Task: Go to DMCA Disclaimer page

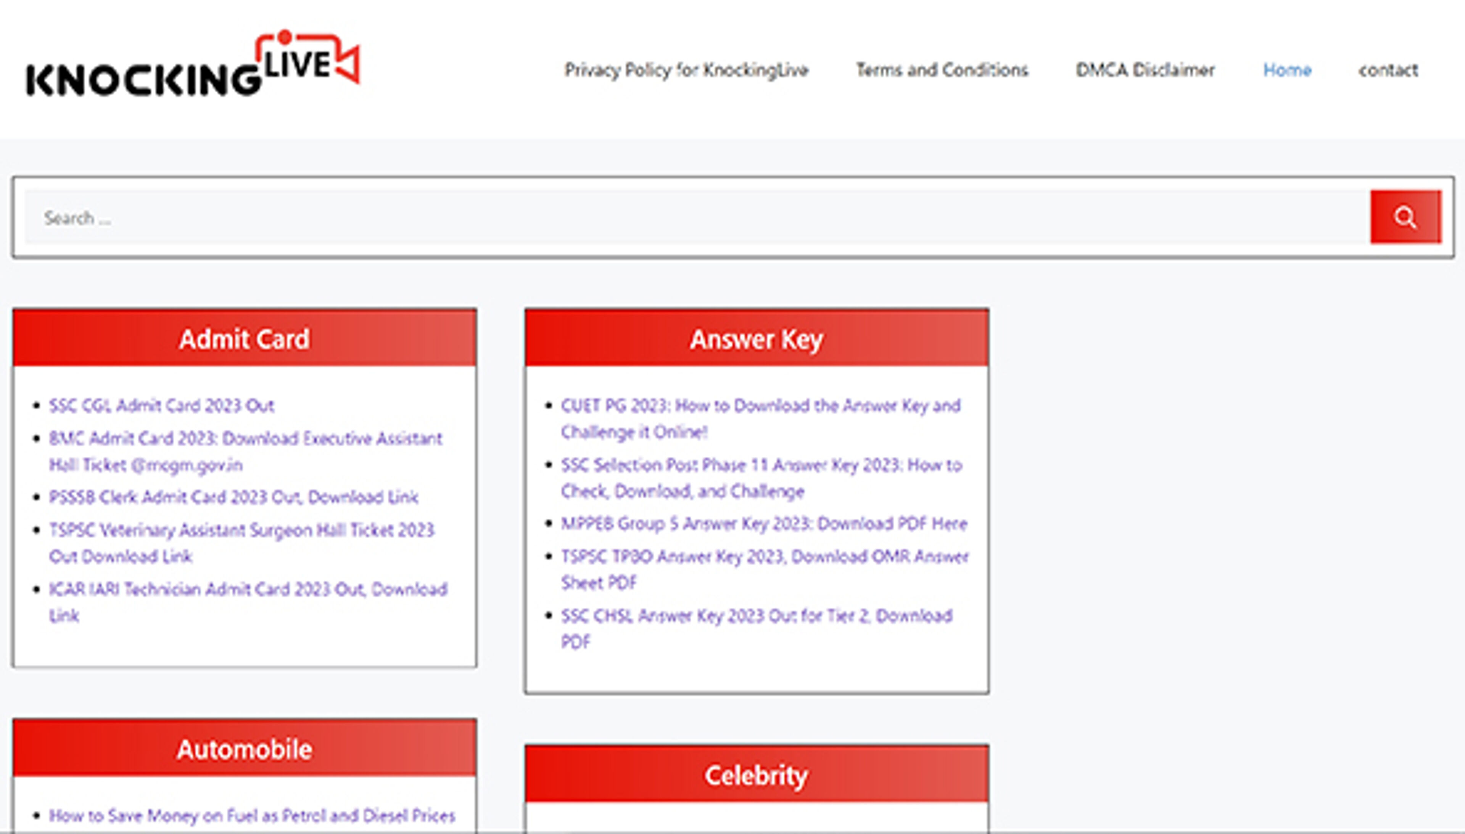Action: coord(1145,70)
